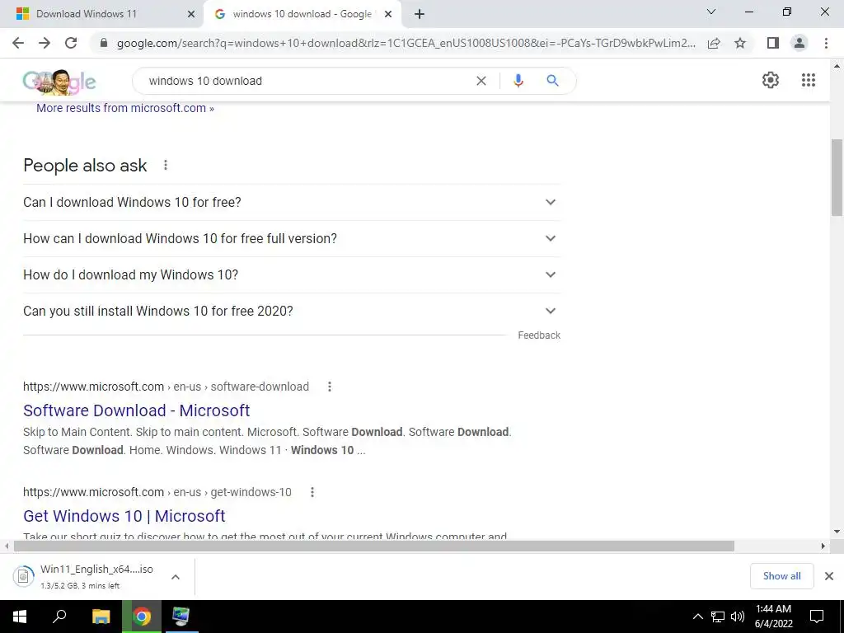This screenshot has width=844, height=633.
Task: Open Get Windows 10 | Microsoft result
Action: (x=124, y=516)
